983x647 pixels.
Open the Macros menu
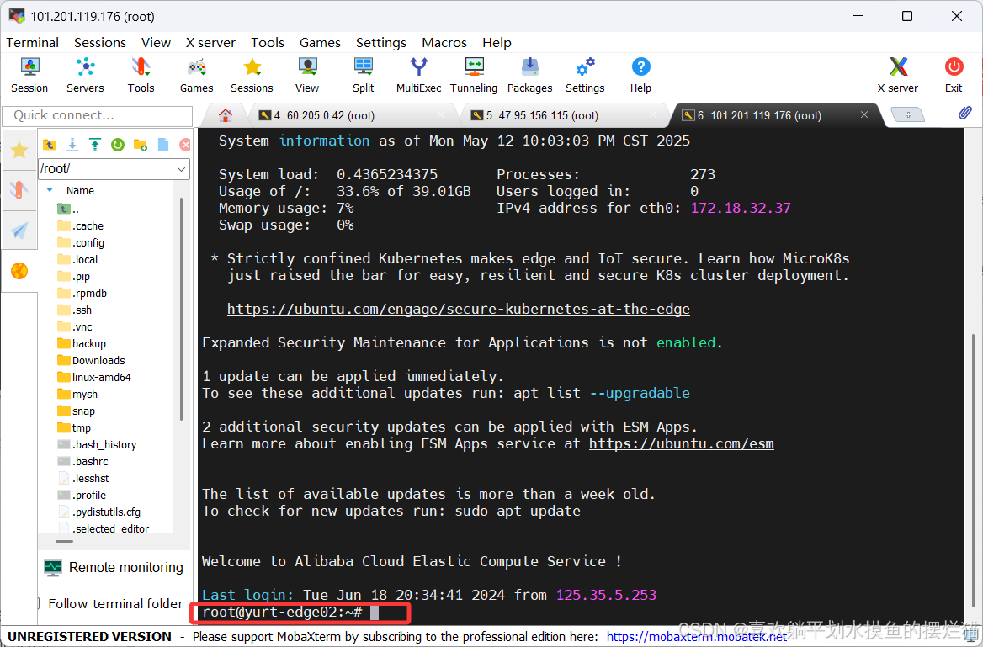pyautogui.click(x=444, y=43)
